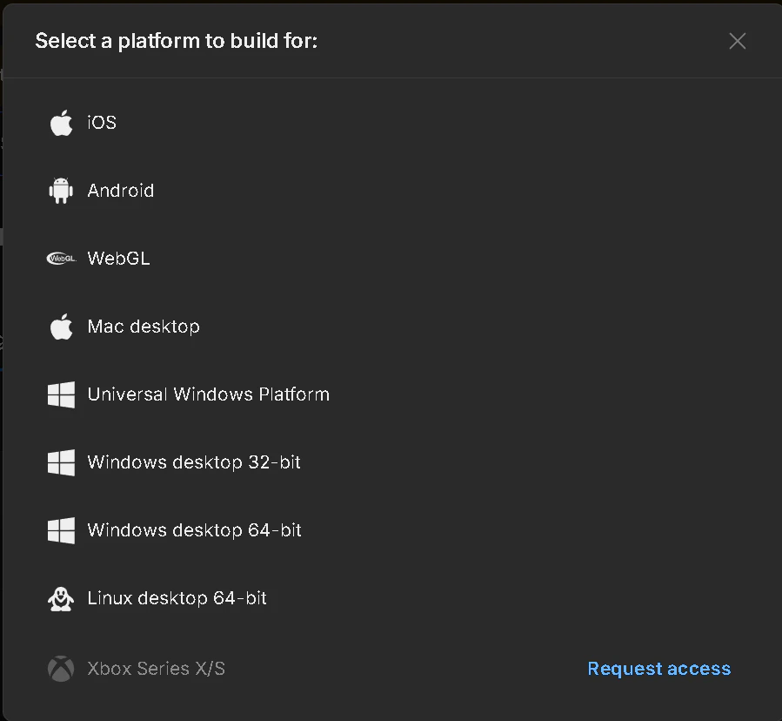Select the Mac desktop label
The width and height of the screenshot is (782, 721).
[x=144, y=326]
